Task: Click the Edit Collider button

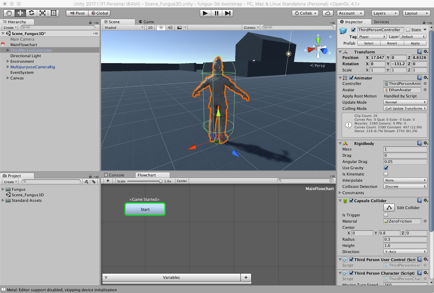Action: [x=389, y=208]
